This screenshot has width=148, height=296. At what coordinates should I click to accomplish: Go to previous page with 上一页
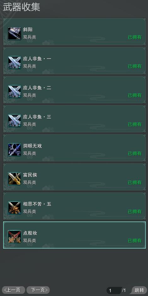coord(13,290)
